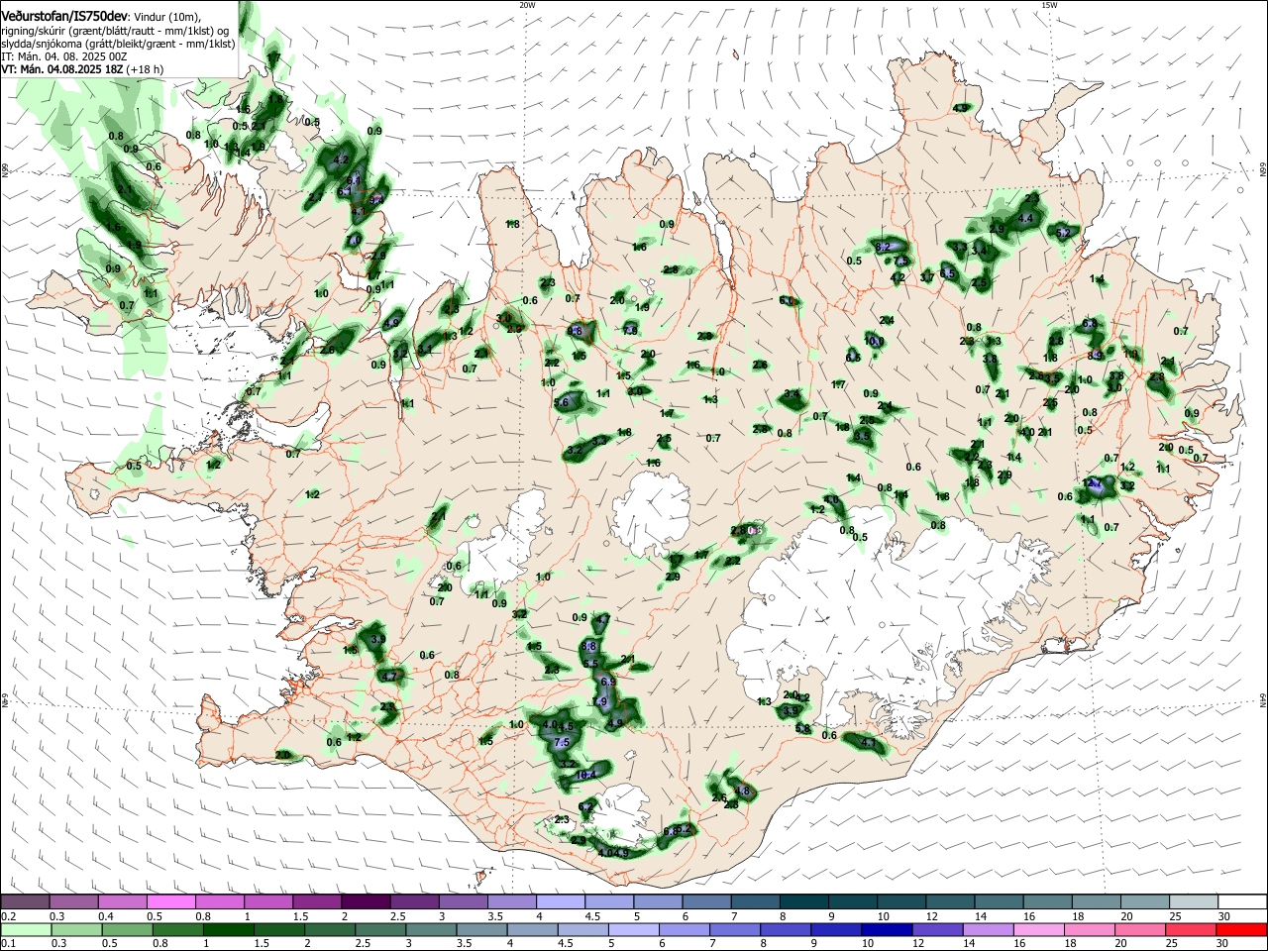Click the 8.9 rainfall label
Image resolution: width=1268 pixels, height=951 pixels.
[x=1096, y=356]
